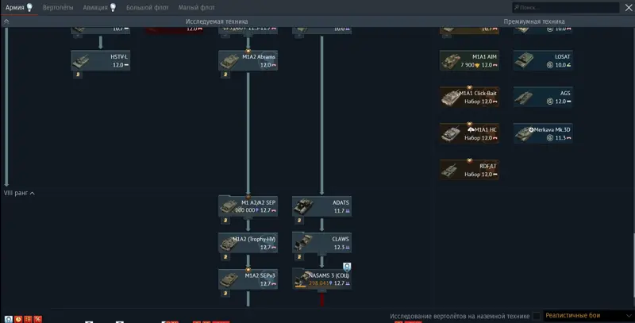This screenshot has height=323, width=635.
Task: Click the gold badge under CLAWS
Action: click(x=299, y=256)
